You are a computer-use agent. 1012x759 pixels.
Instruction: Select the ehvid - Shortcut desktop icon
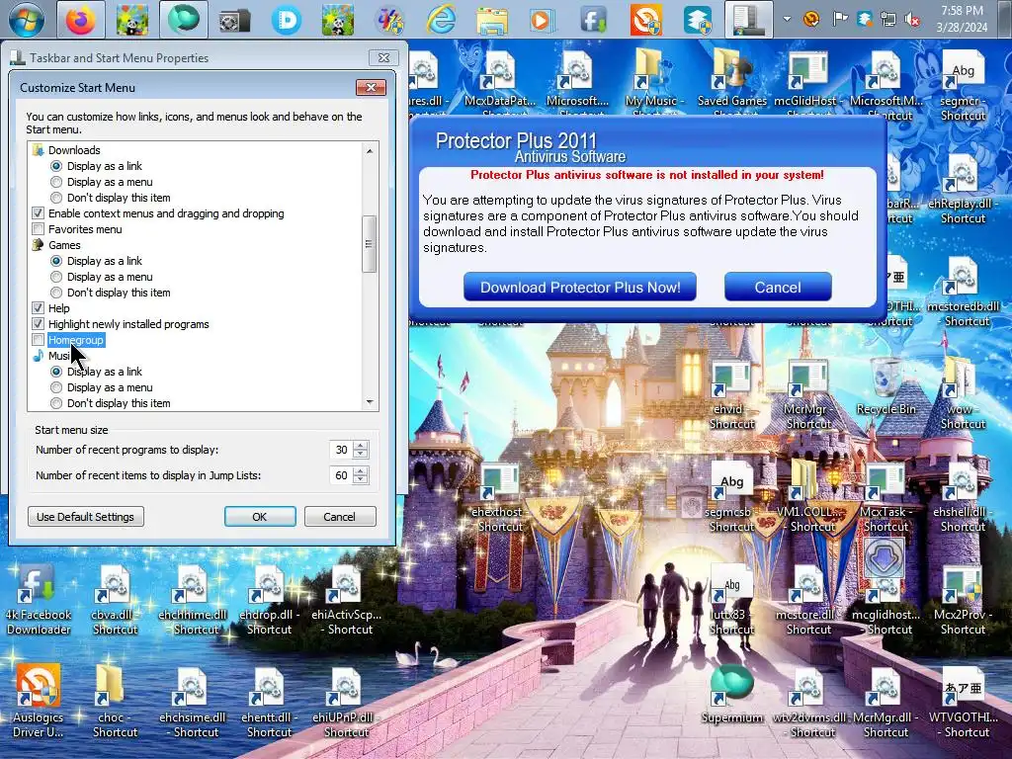click(x=732, y=394)
